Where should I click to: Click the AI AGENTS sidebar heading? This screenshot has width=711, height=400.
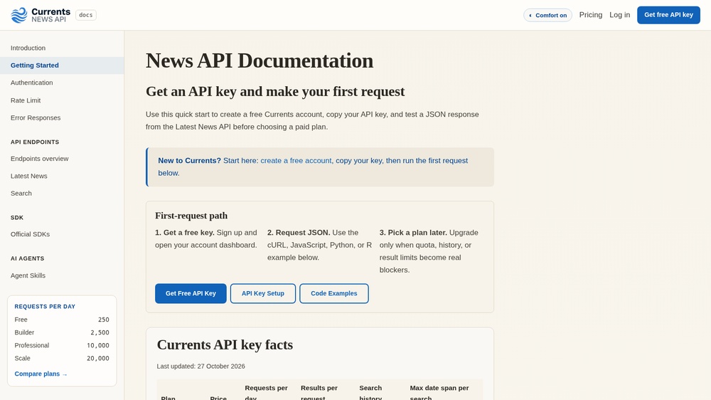click(27, 258)
